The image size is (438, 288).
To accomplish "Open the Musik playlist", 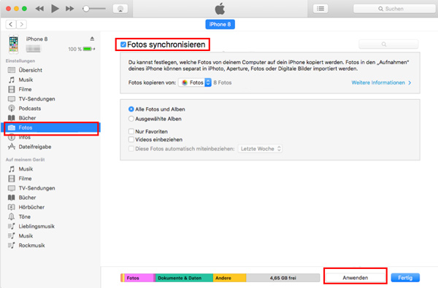I will 26,236.
